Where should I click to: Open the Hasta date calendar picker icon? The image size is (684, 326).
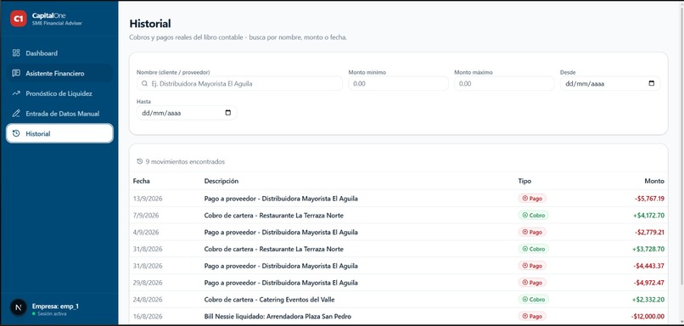click(x=228, y=113)
